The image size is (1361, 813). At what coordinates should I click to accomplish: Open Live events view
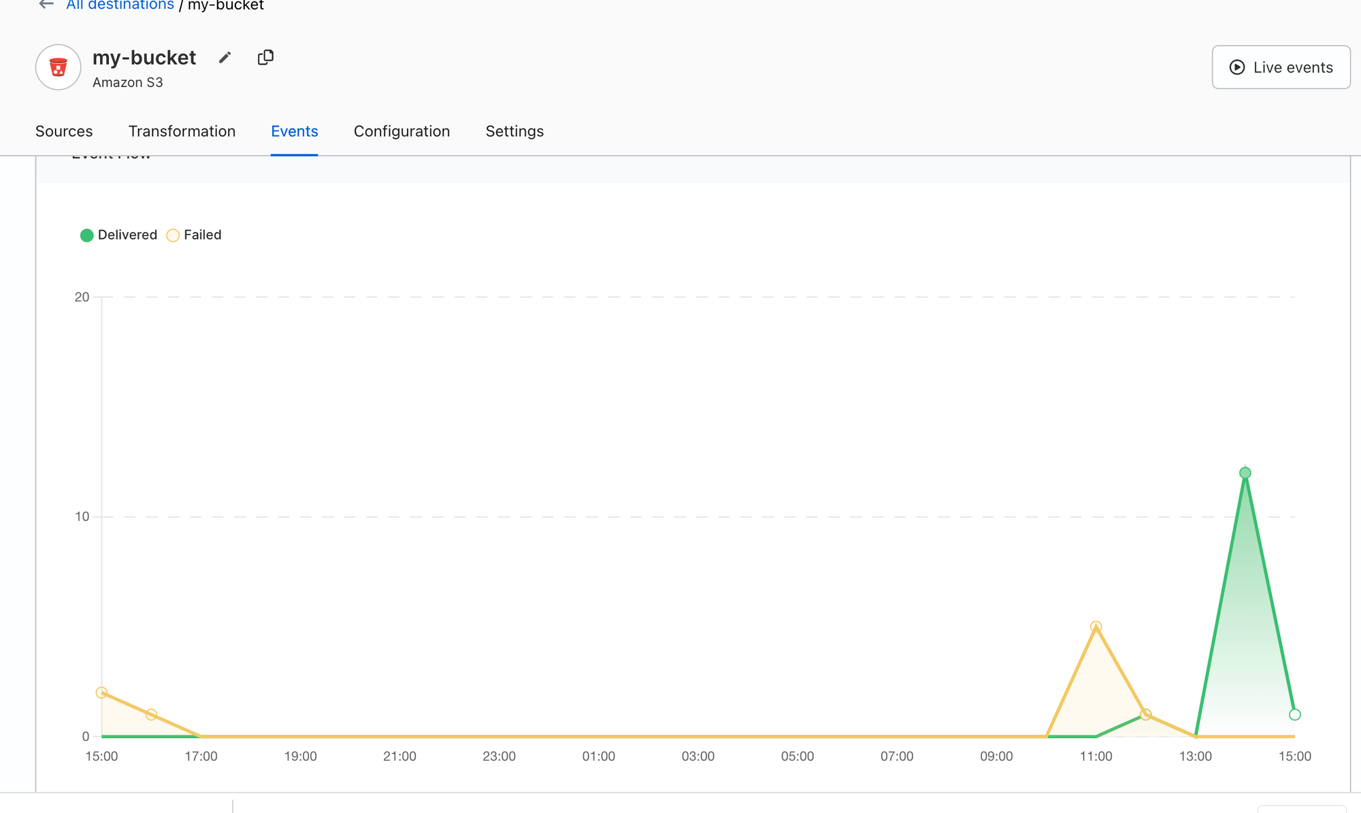1281,67
